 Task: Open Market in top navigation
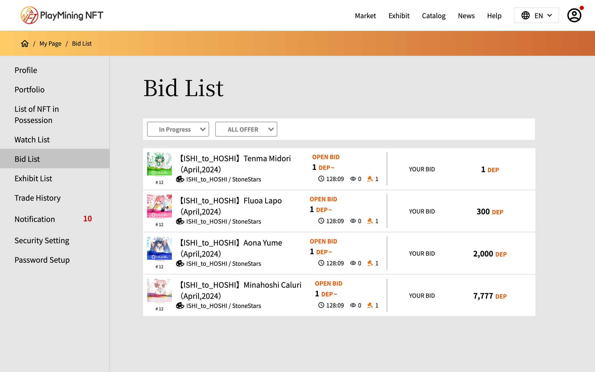point(365,16)
